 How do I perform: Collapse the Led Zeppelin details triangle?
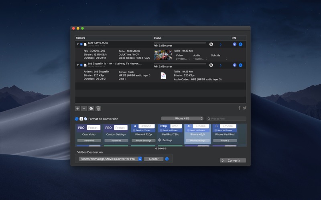[78, 65]
